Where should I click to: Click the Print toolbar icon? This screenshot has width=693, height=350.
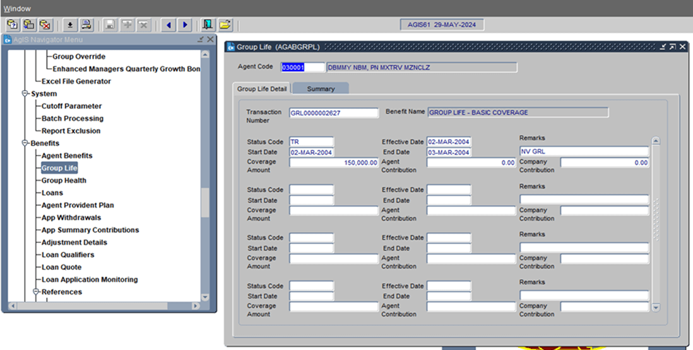86,25
